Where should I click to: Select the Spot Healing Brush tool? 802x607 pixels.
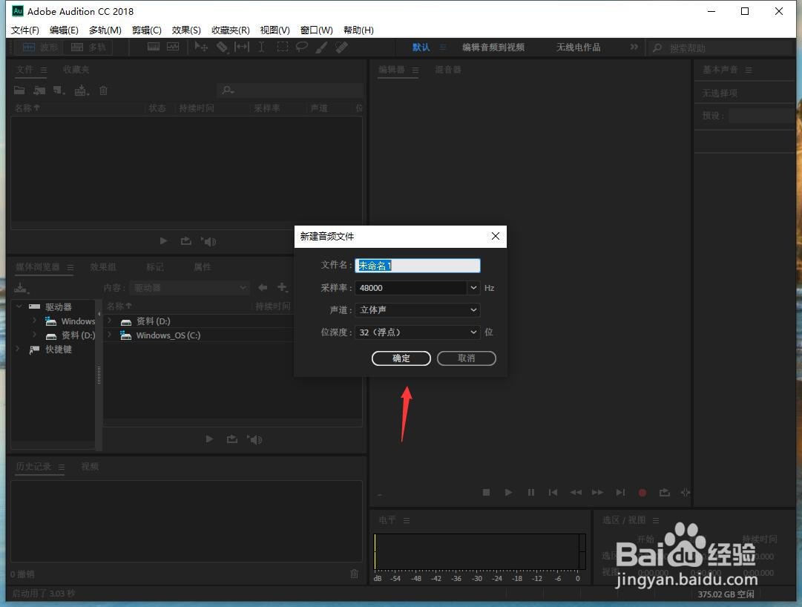[x=341, y=47]
